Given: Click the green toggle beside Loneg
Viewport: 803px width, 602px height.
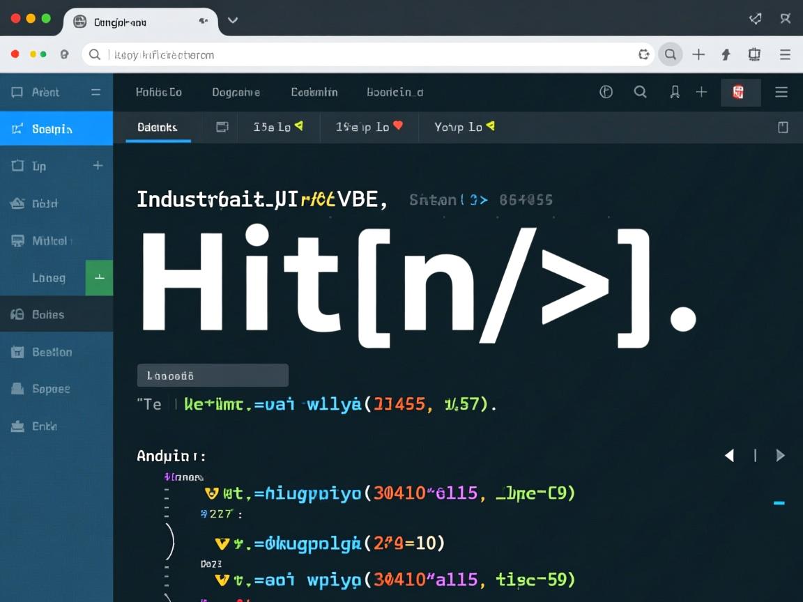Looking at the screenshot, I should point(99,277).
